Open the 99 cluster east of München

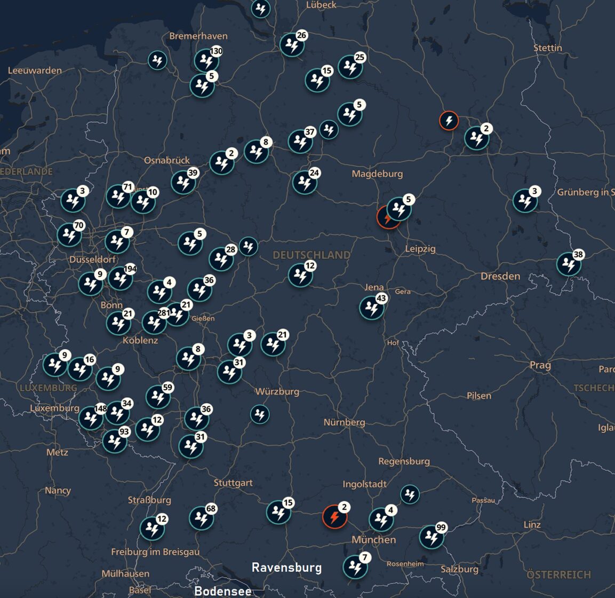tap(431, 537)
